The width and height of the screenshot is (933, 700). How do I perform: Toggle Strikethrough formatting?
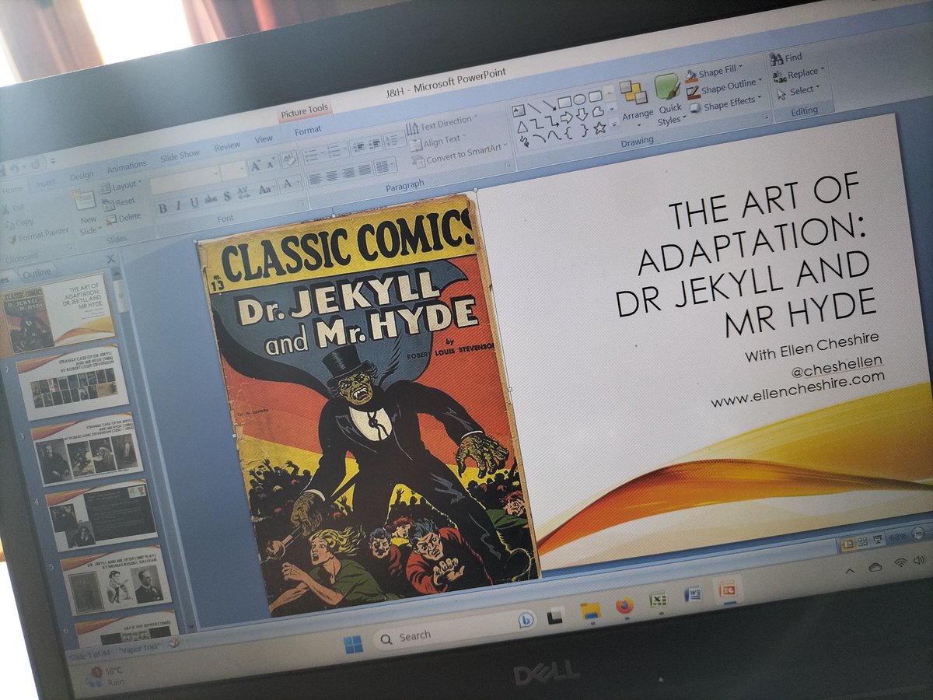tap(210, 199)
